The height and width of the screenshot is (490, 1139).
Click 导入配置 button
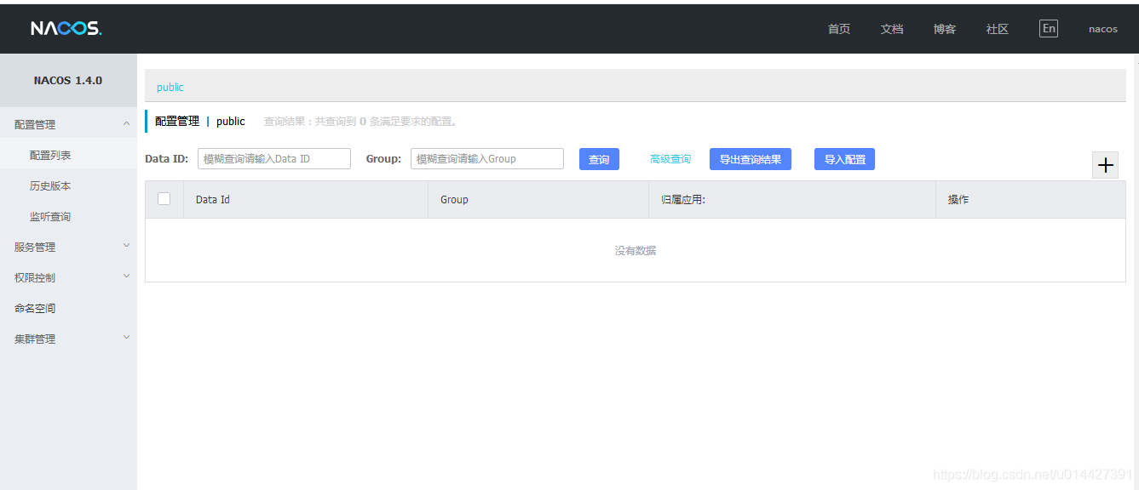(844, 159)
